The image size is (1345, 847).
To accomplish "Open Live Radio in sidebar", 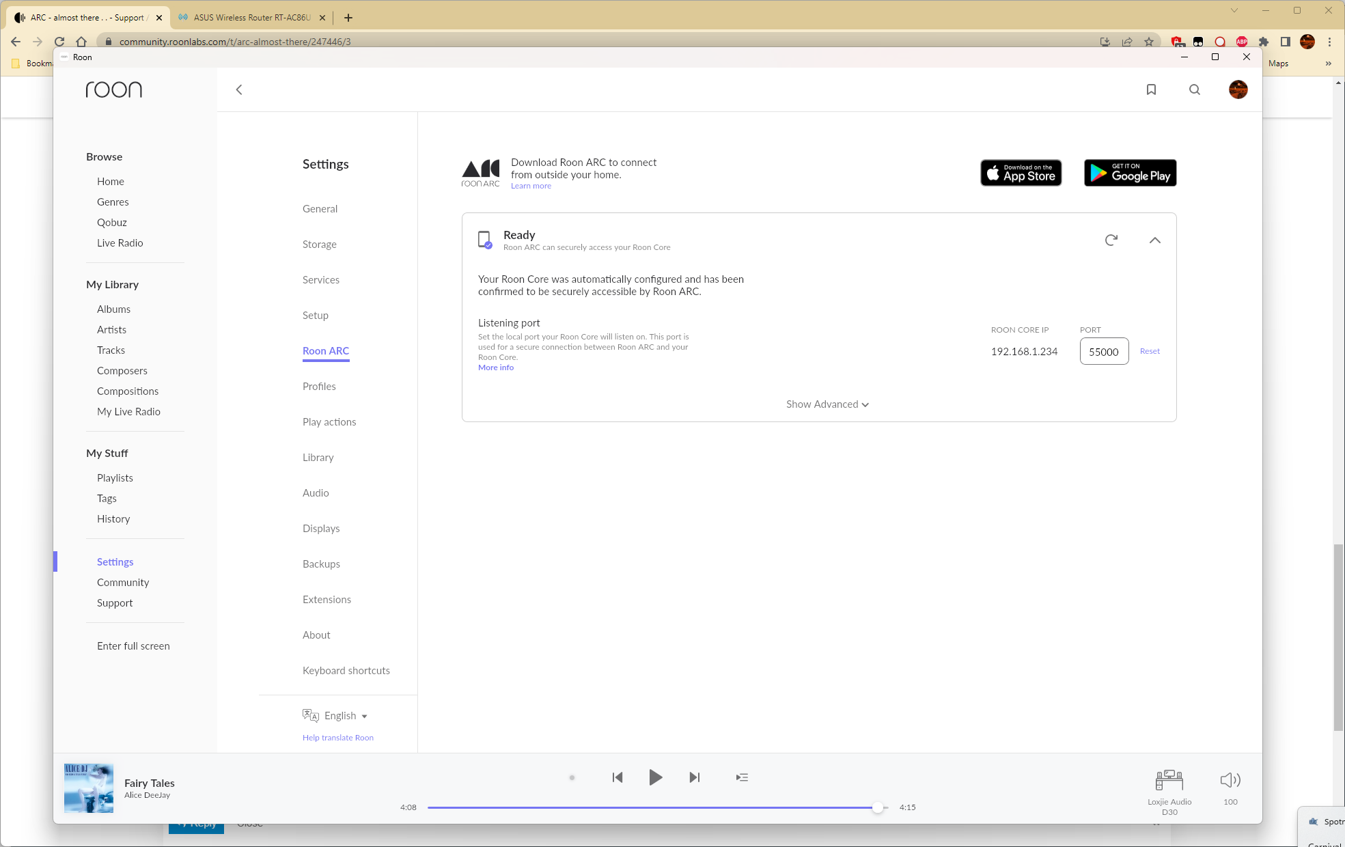I will (120, 243).
